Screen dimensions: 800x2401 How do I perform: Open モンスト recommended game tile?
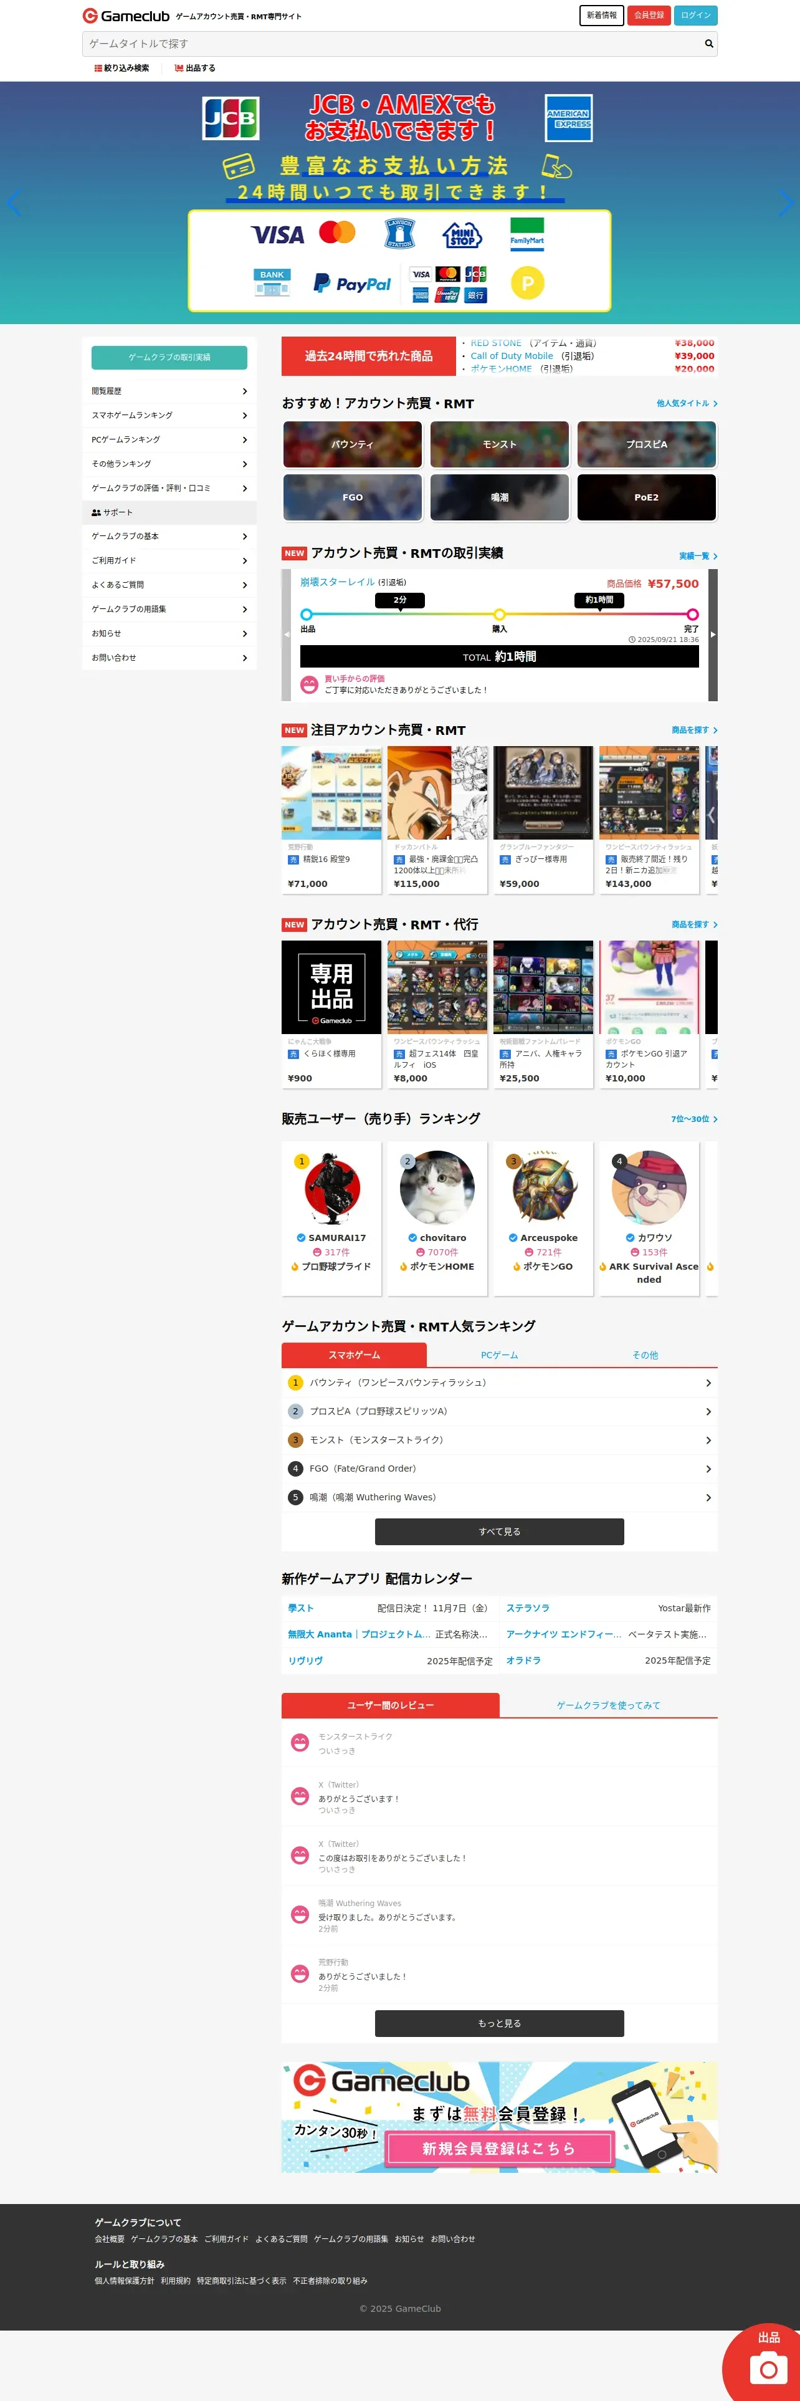[499, 444]
